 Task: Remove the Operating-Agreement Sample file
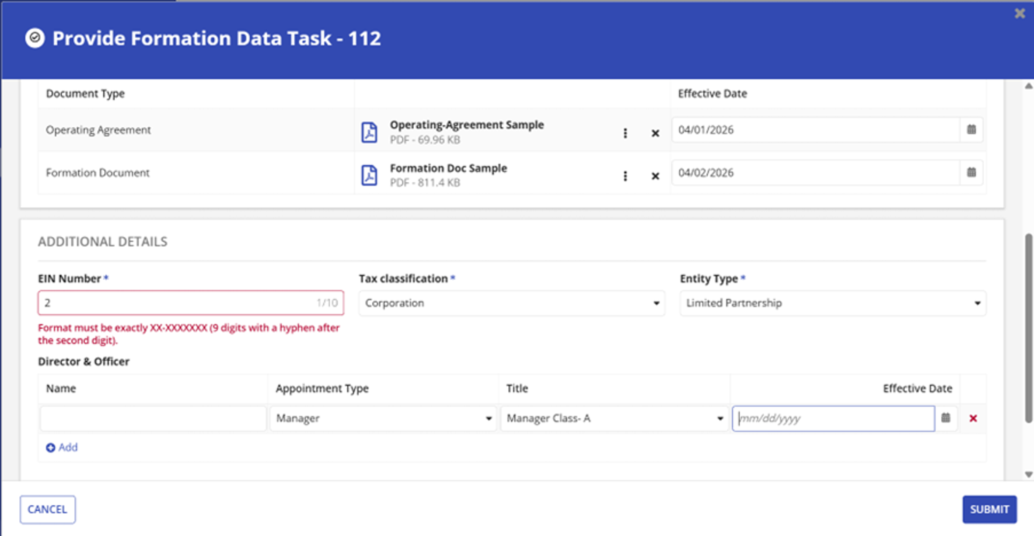point(655,133)
